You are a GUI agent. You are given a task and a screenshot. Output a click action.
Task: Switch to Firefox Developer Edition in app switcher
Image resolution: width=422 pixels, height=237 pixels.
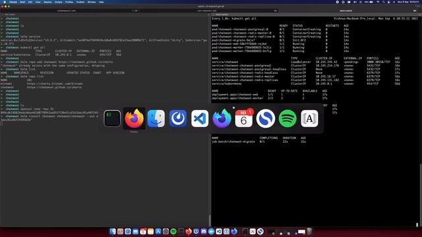(222, 118)
